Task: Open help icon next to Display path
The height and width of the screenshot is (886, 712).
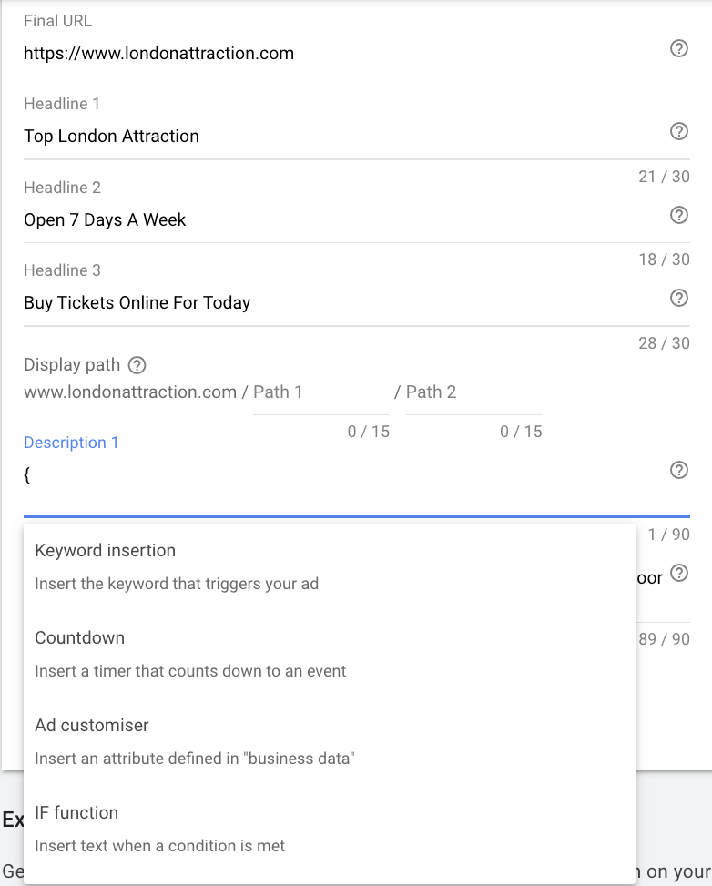Action: pos(137,365)
